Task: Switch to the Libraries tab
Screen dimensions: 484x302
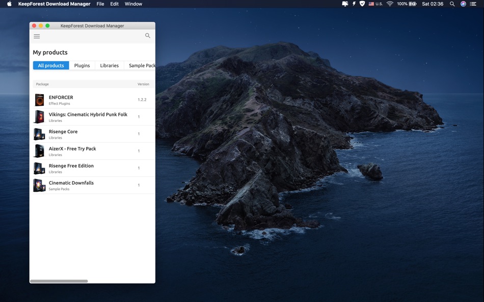Action: (x=109, y=66)
